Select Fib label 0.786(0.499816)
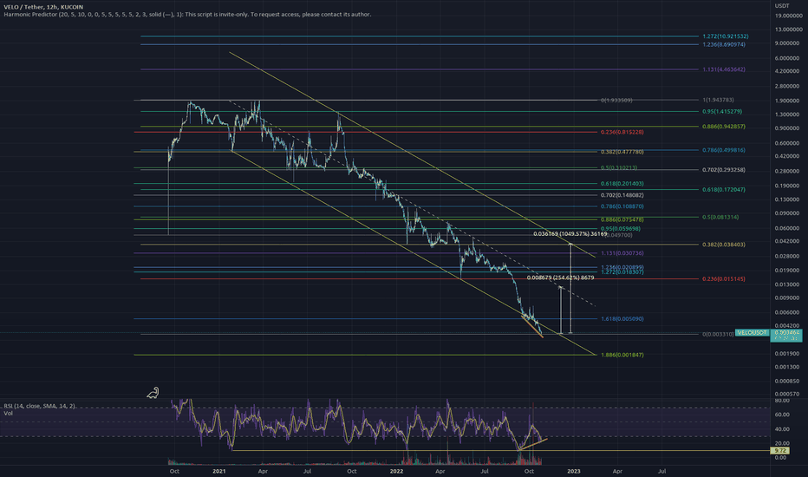This screenshot has width=808, height=477. coord(724,150)
